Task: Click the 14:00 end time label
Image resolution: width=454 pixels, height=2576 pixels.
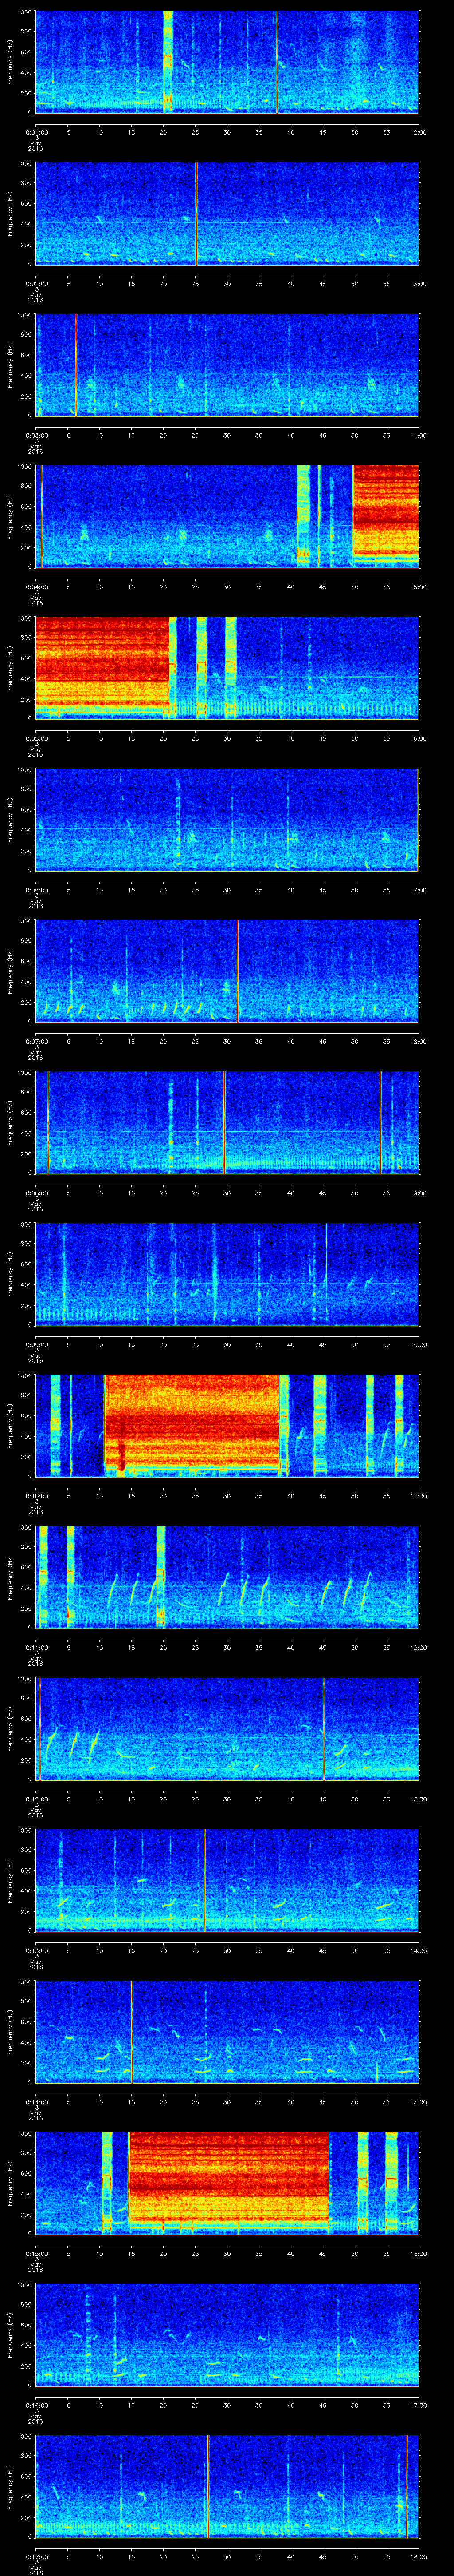Action: [x=418, y=1950]
